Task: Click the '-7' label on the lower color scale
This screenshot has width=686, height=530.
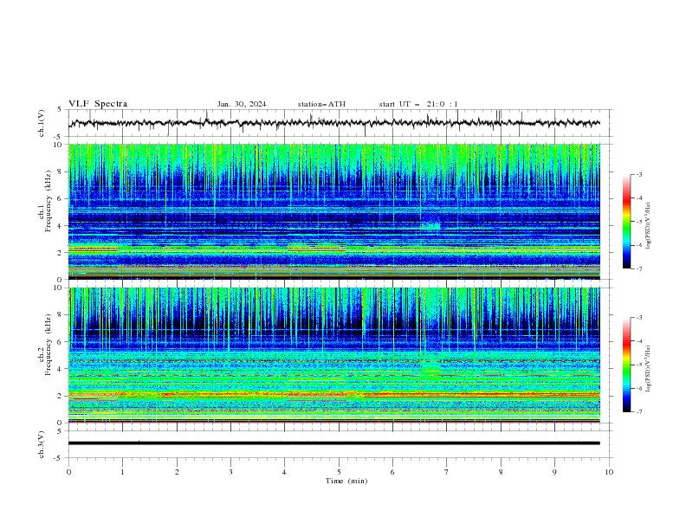Action: pos(638,412)
